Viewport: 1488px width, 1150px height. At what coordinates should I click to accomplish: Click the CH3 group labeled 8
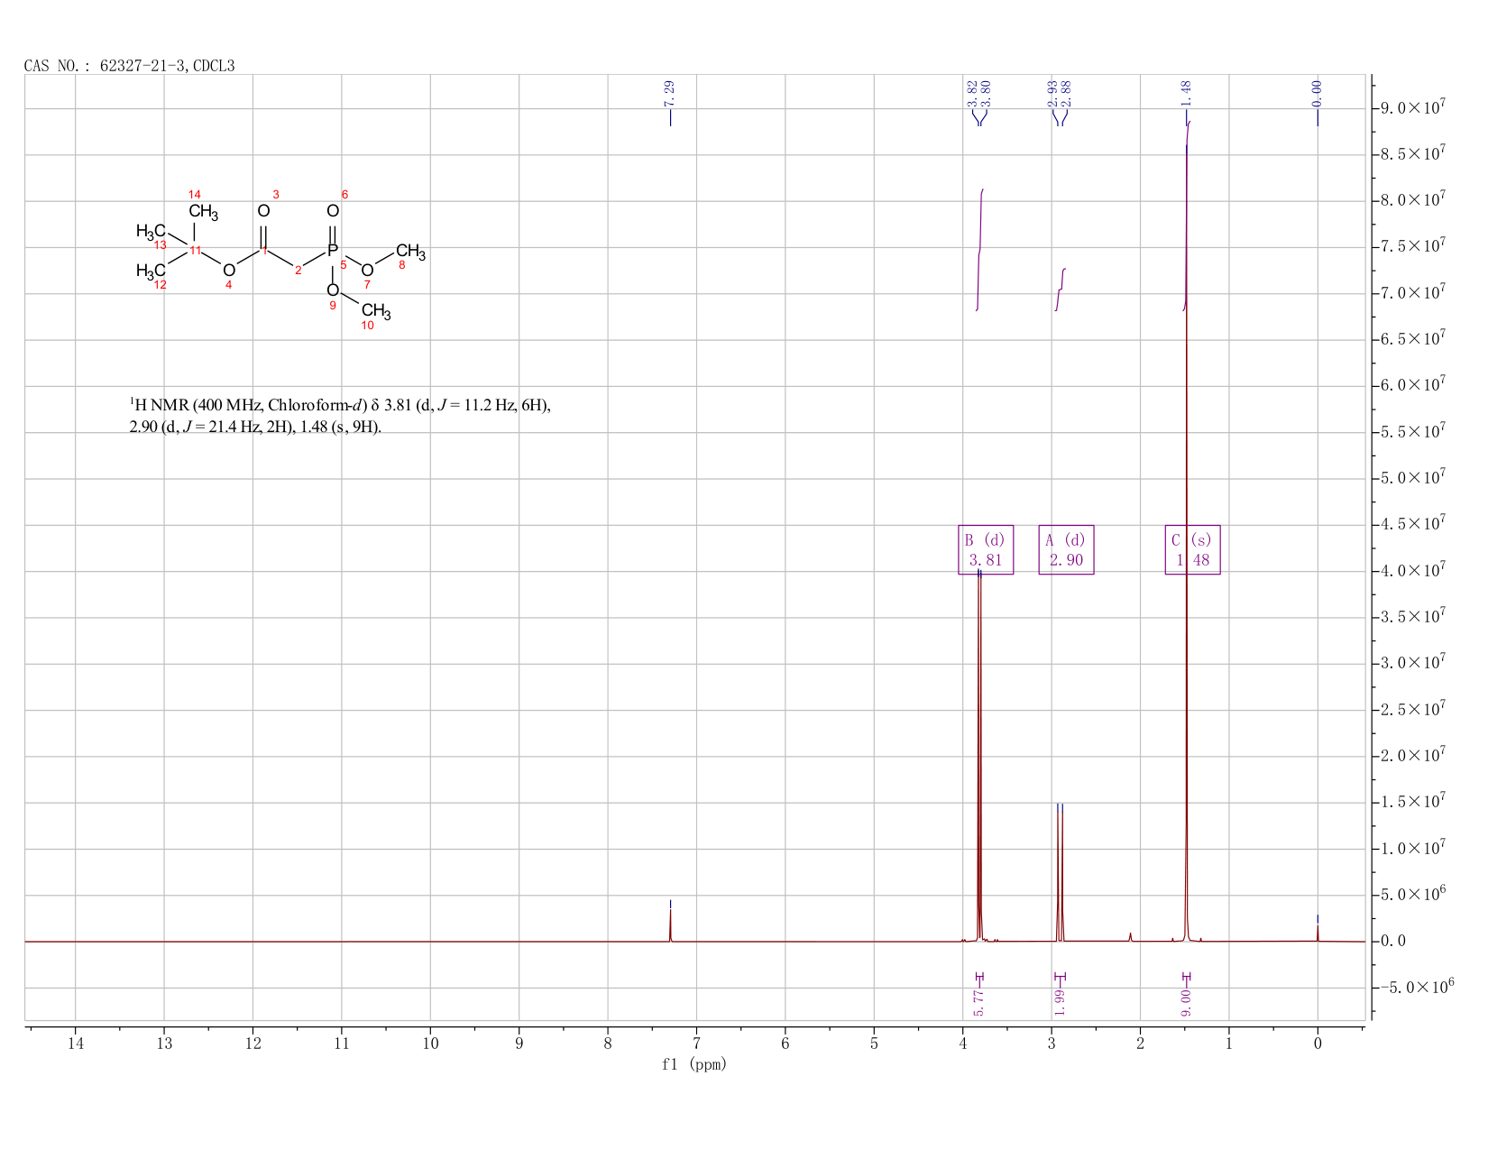410,251
